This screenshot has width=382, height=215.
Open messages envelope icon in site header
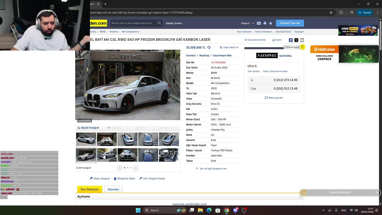pyautogui.click(x=259, y=23)
